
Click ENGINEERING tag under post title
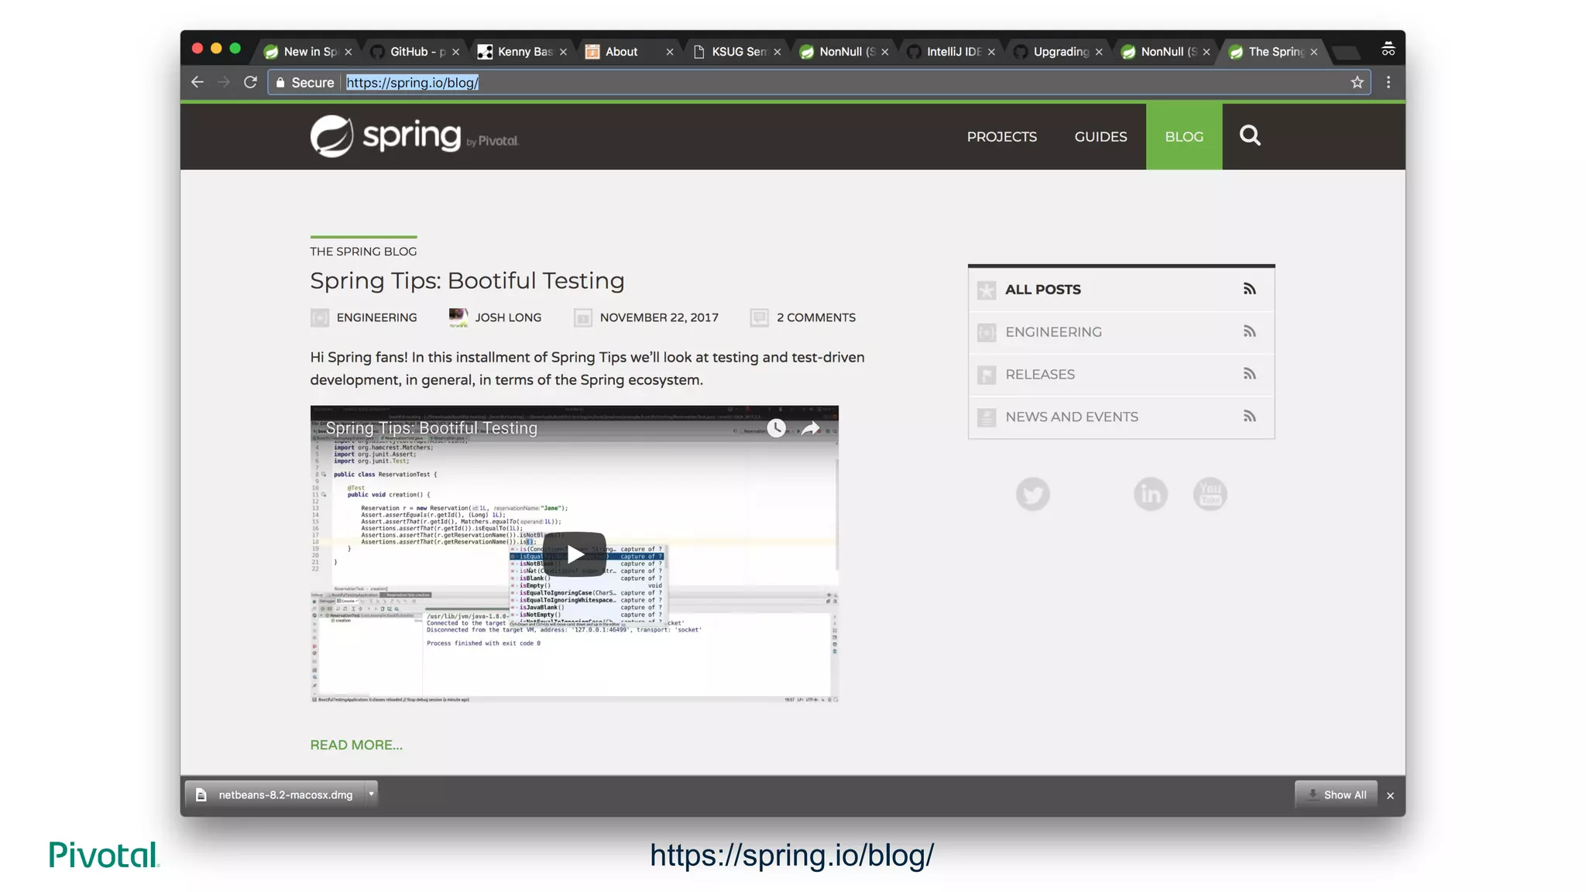click(376, 317)
